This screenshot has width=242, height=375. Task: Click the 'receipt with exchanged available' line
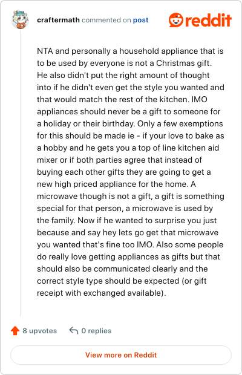(x=102, y=293)
